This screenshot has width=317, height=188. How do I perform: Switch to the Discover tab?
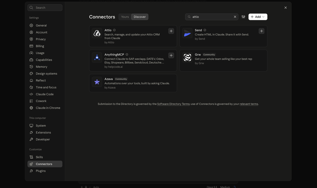[x=140, y=17]
